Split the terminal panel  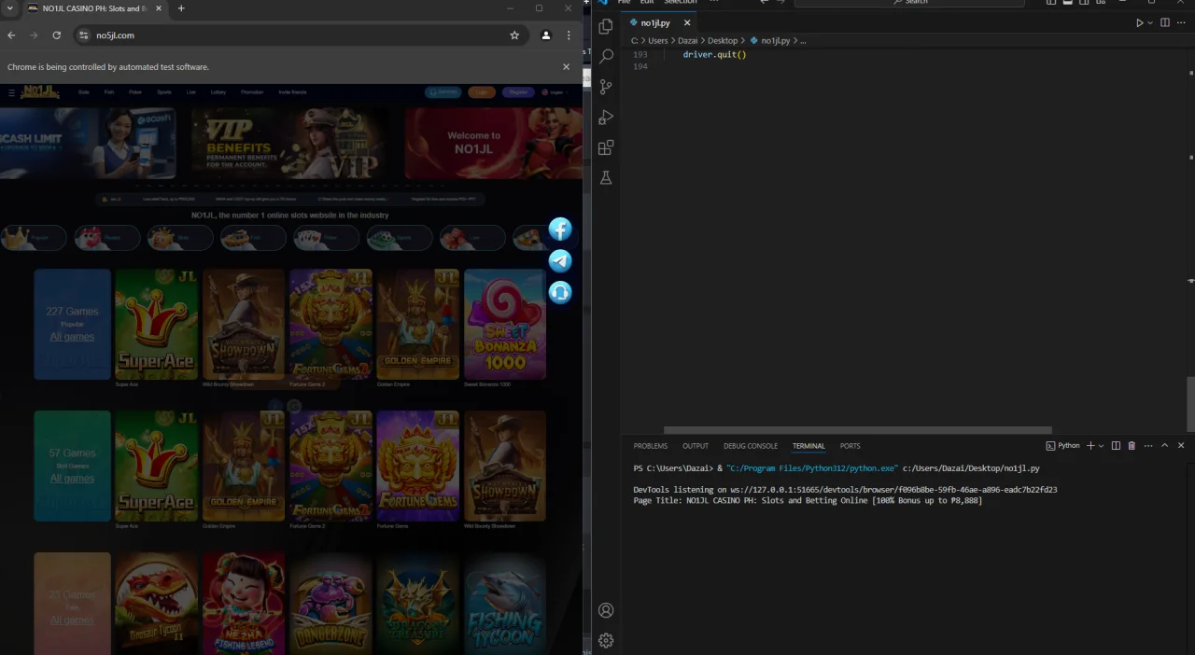(x=1116, y=446)
